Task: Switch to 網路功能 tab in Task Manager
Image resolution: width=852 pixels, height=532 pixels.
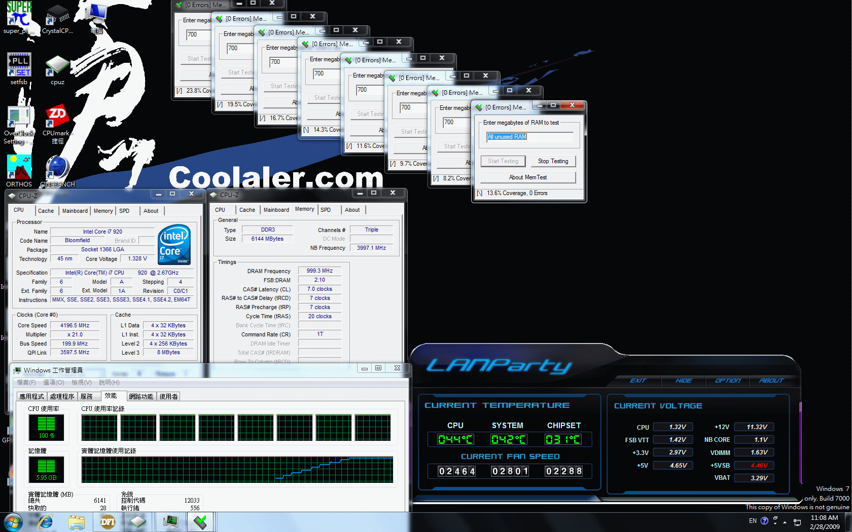Action: click(x=141, y=397)
